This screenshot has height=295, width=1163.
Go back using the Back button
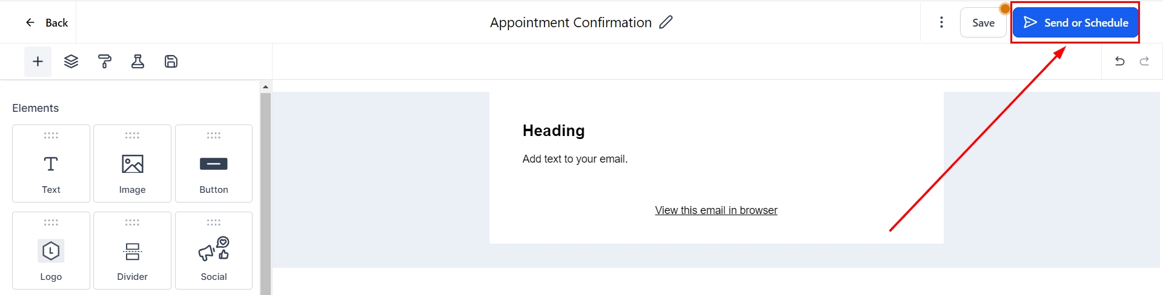pos(47,22)
